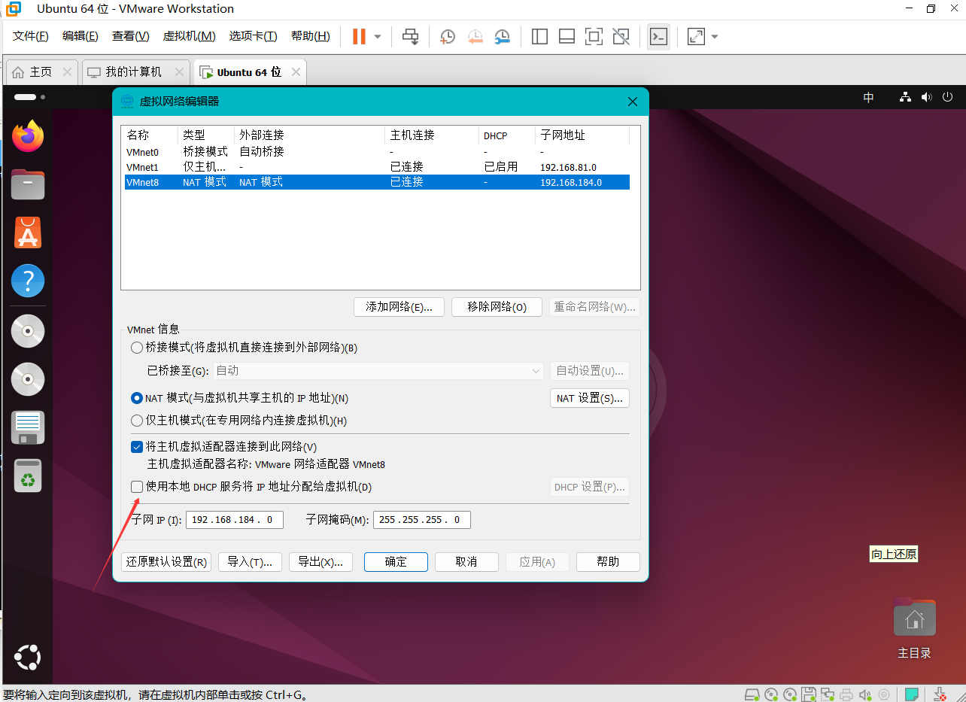The width and height of the screenshot is (966, 702).
Task: Click the 子网掩码 input field
Action: pos(422,520)
